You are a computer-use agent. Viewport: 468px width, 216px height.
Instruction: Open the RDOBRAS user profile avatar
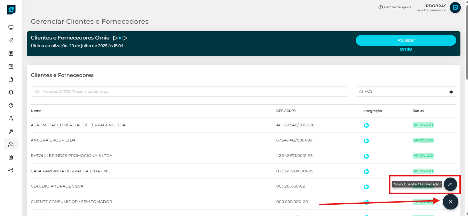coord(455,8)
